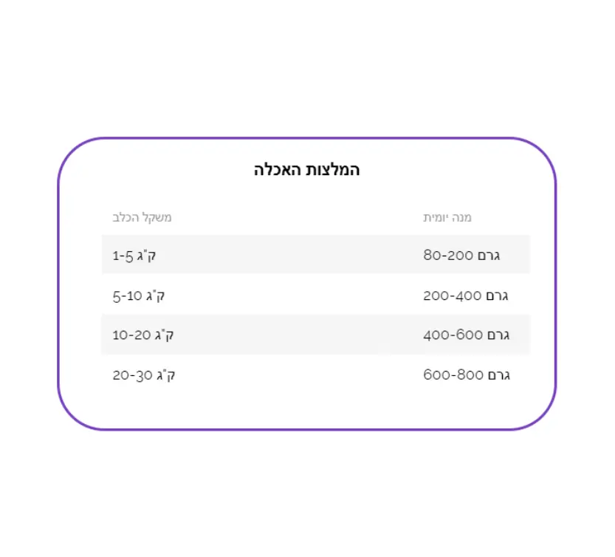Select the משקל הכלב column header
This screenshot has width=615, height=557.
click(x=142, y=217)
